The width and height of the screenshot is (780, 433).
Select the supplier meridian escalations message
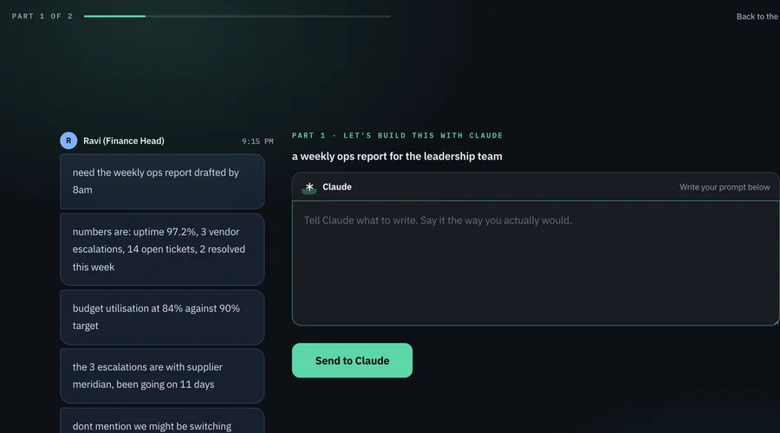coord(162,376)
